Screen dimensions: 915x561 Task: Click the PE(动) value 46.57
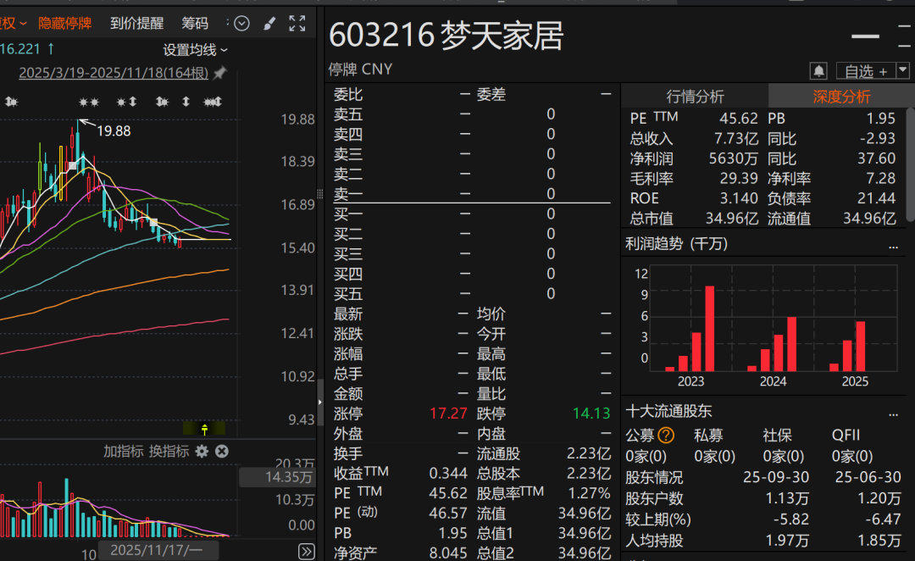448,514
